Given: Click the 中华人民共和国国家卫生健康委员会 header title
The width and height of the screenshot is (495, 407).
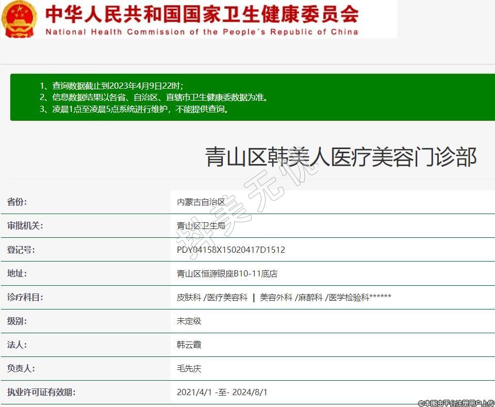Looking at the screenshot, I should tap(202, 14).
